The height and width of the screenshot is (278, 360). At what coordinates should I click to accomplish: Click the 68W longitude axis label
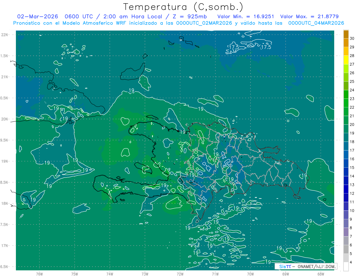click(x=321, y=274)
